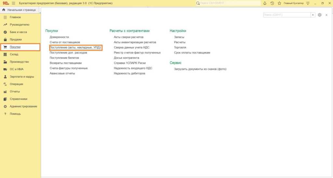Open Срок оплаты поставщикам
The width and height of the screenshot is (333, 178).
pyautogui.click(x=192, y=53)
